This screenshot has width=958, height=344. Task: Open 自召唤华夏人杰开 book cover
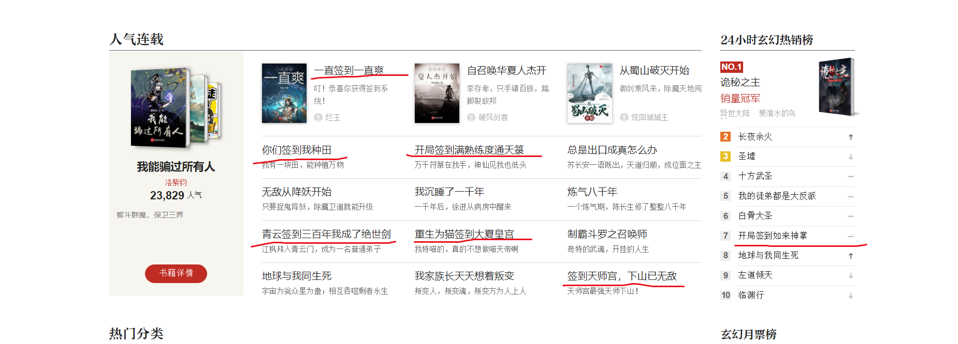[x=437, y=93]
